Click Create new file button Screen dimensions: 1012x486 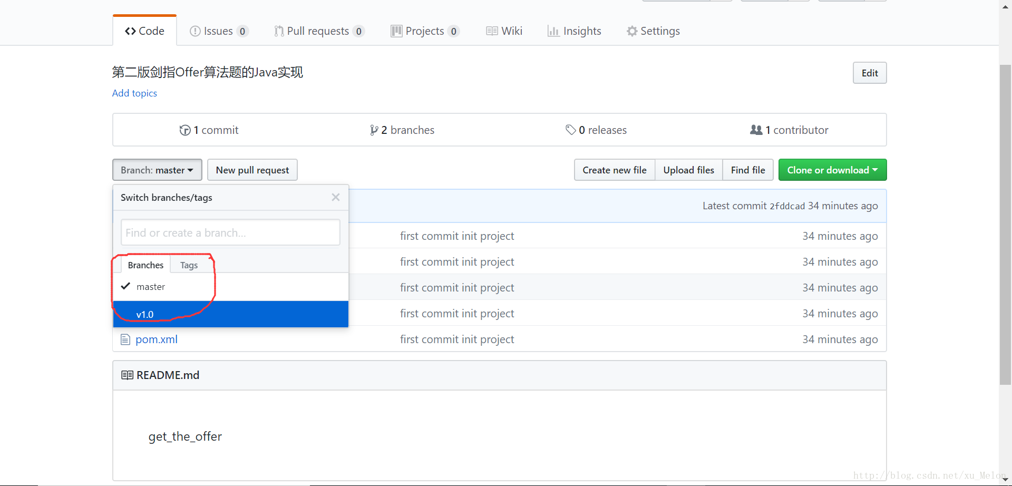click(615, 170)
